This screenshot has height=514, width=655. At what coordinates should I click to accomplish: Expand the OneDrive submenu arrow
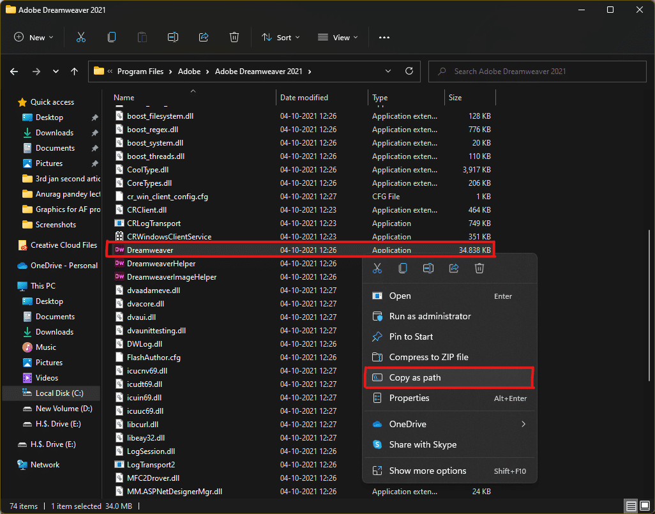click(x=523, y=424)
